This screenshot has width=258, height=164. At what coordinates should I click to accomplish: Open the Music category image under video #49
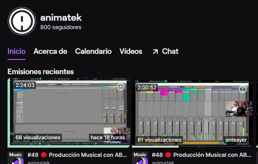point(16,158)
